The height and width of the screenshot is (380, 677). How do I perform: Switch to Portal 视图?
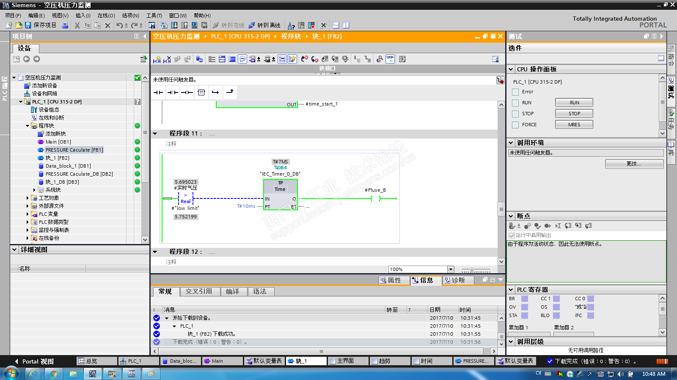point(34,361)
